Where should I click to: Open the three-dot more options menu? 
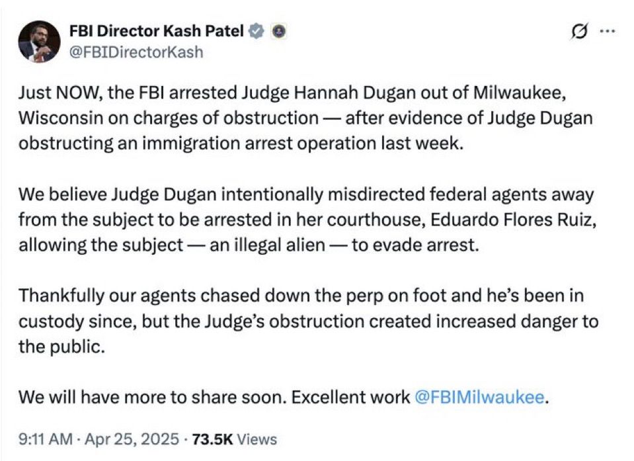pyautogui.click(x=608, y=30)
